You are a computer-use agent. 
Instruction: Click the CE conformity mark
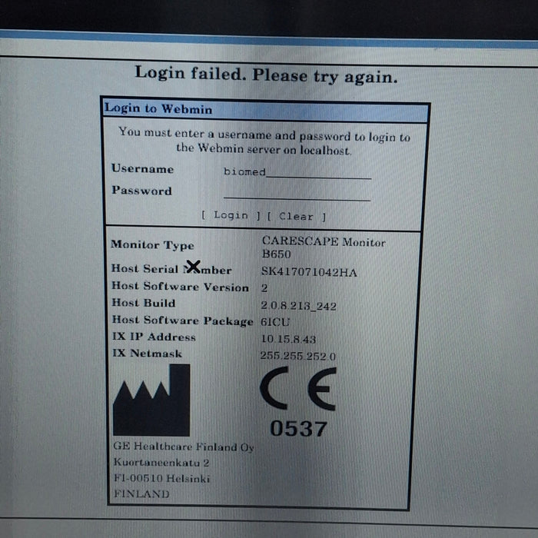click(x=297, y=390)
